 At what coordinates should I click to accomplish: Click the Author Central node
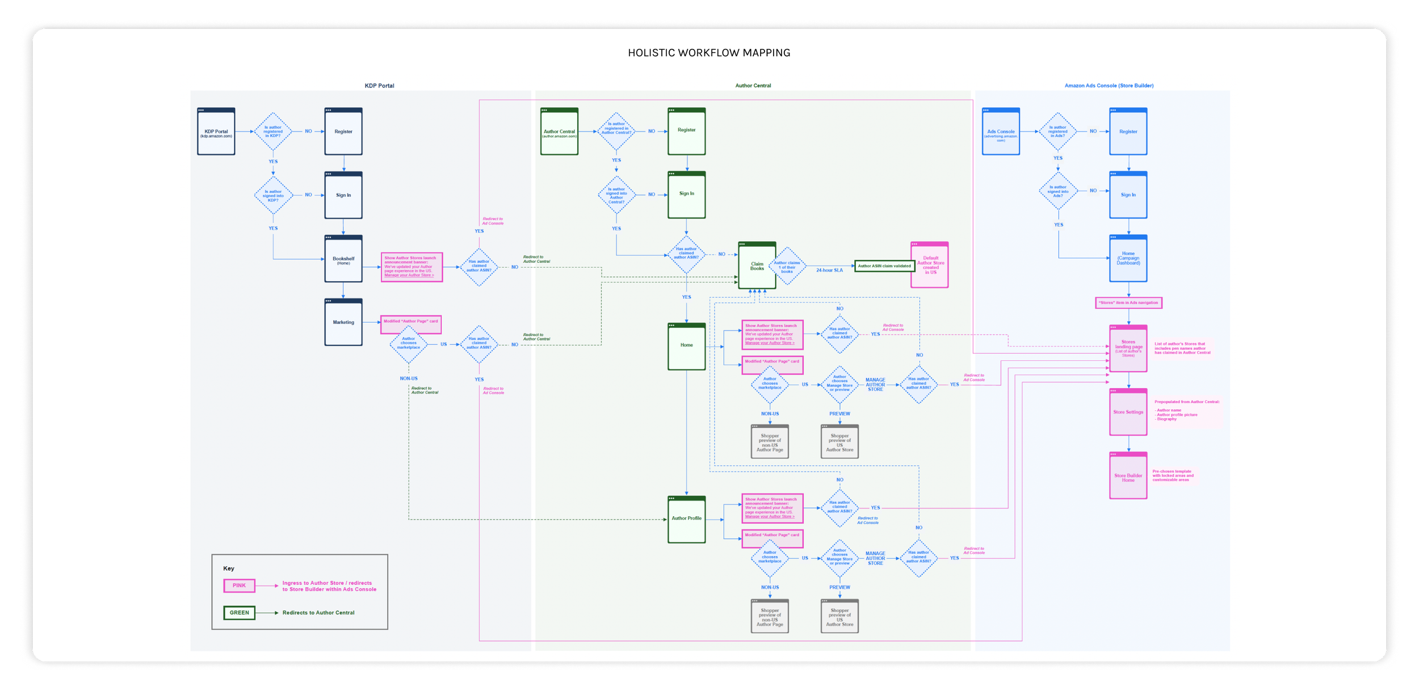[x=559, y=132]
